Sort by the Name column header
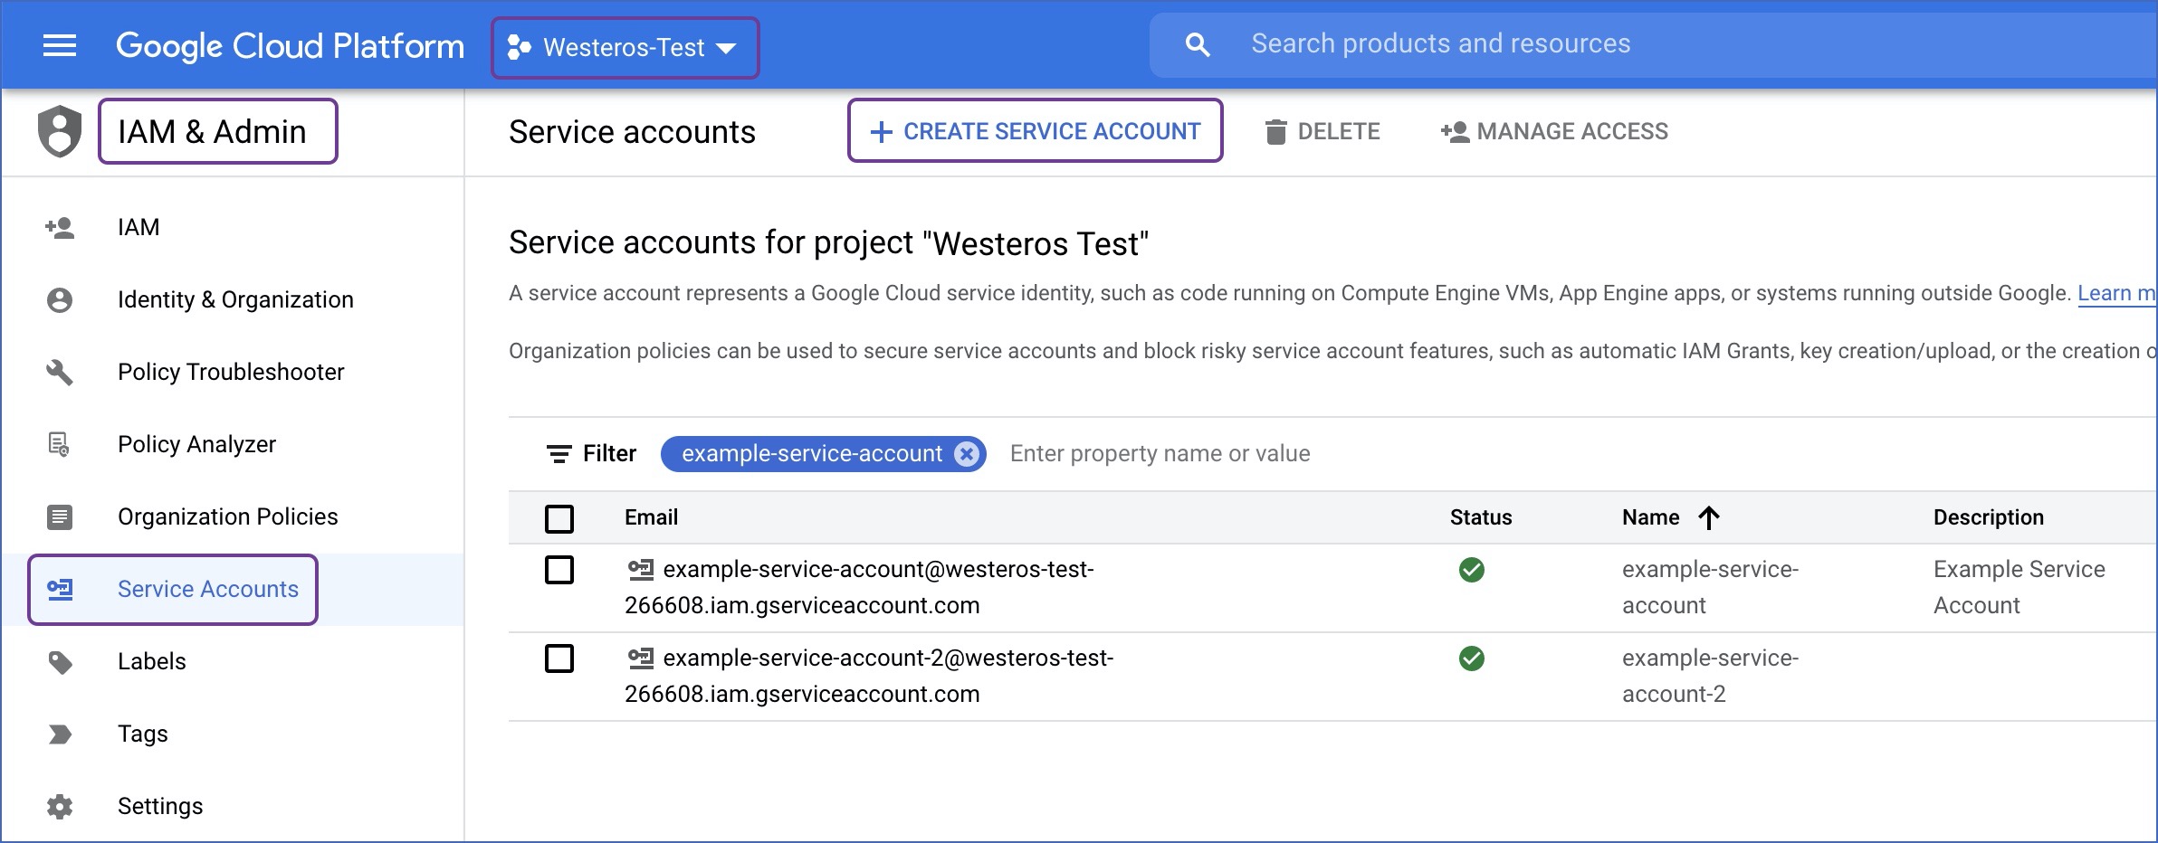The image size is (2158, 843). click(1650, 517)
